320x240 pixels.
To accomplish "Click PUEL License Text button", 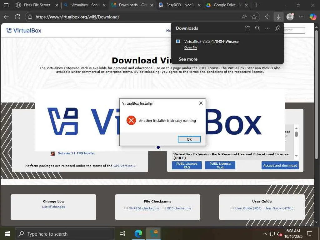I will coord(220,165).
